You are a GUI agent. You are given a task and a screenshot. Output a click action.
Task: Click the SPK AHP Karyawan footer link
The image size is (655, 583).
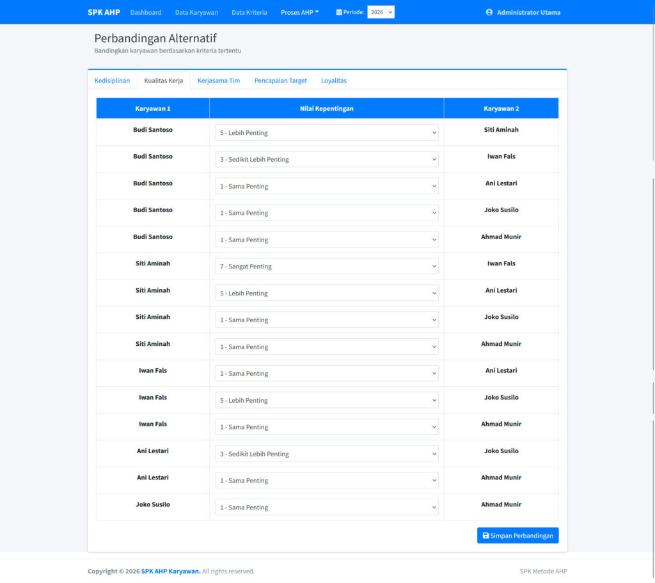(x=170, y=571)
